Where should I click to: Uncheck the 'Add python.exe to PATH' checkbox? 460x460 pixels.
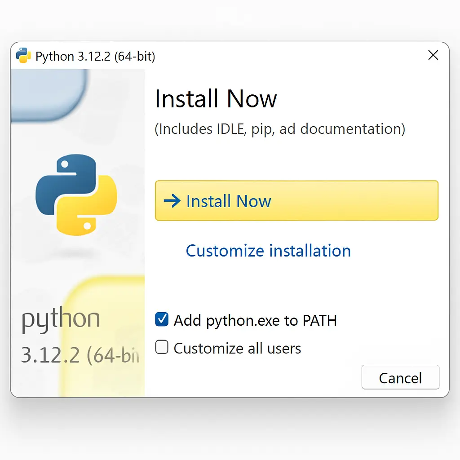pyautogui.click(x=162, y=320)
